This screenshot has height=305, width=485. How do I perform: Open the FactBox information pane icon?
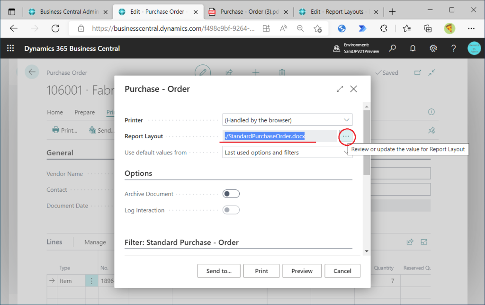coord(431,112)
